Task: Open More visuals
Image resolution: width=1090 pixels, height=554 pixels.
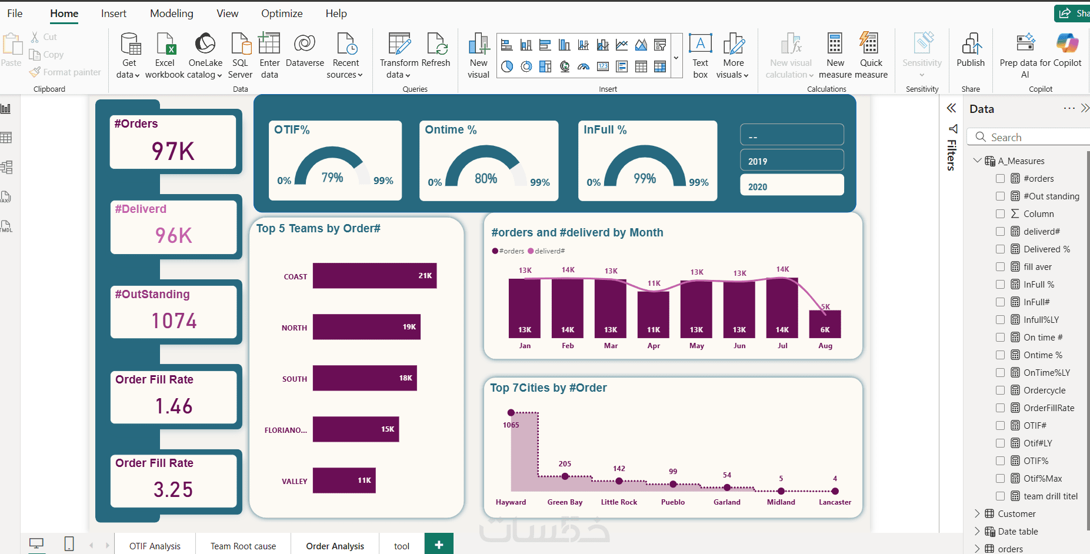Action: [x=733, y=55]
